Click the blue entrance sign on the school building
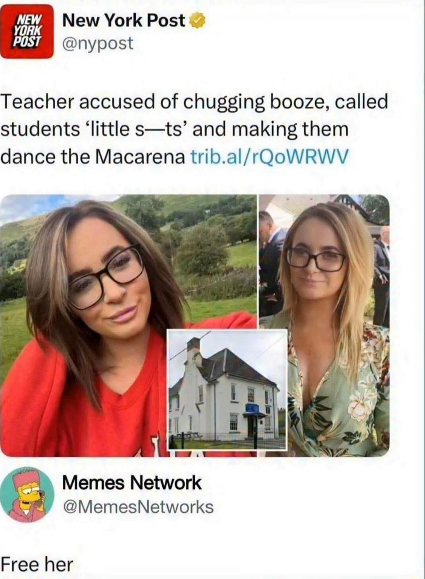 (x=252, y=408)
